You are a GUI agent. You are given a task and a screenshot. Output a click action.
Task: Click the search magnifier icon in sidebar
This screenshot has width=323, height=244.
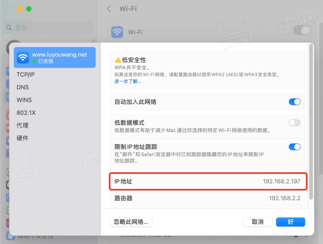(x=9, y=28)
